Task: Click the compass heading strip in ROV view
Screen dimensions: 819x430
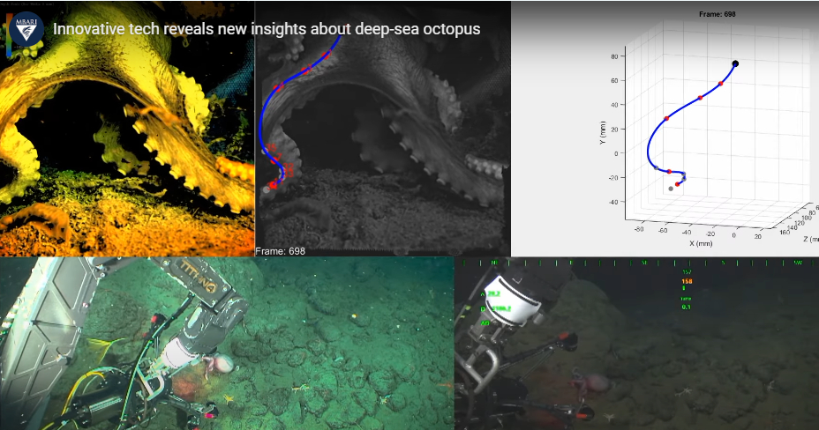Action: tap(635, 263)
